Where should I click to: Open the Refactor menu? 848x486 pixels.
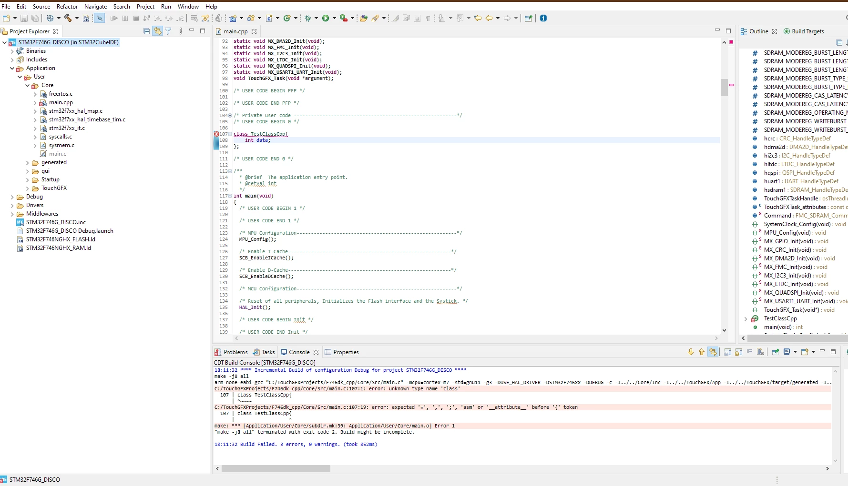pyautogui.click(x=67, y=6)
